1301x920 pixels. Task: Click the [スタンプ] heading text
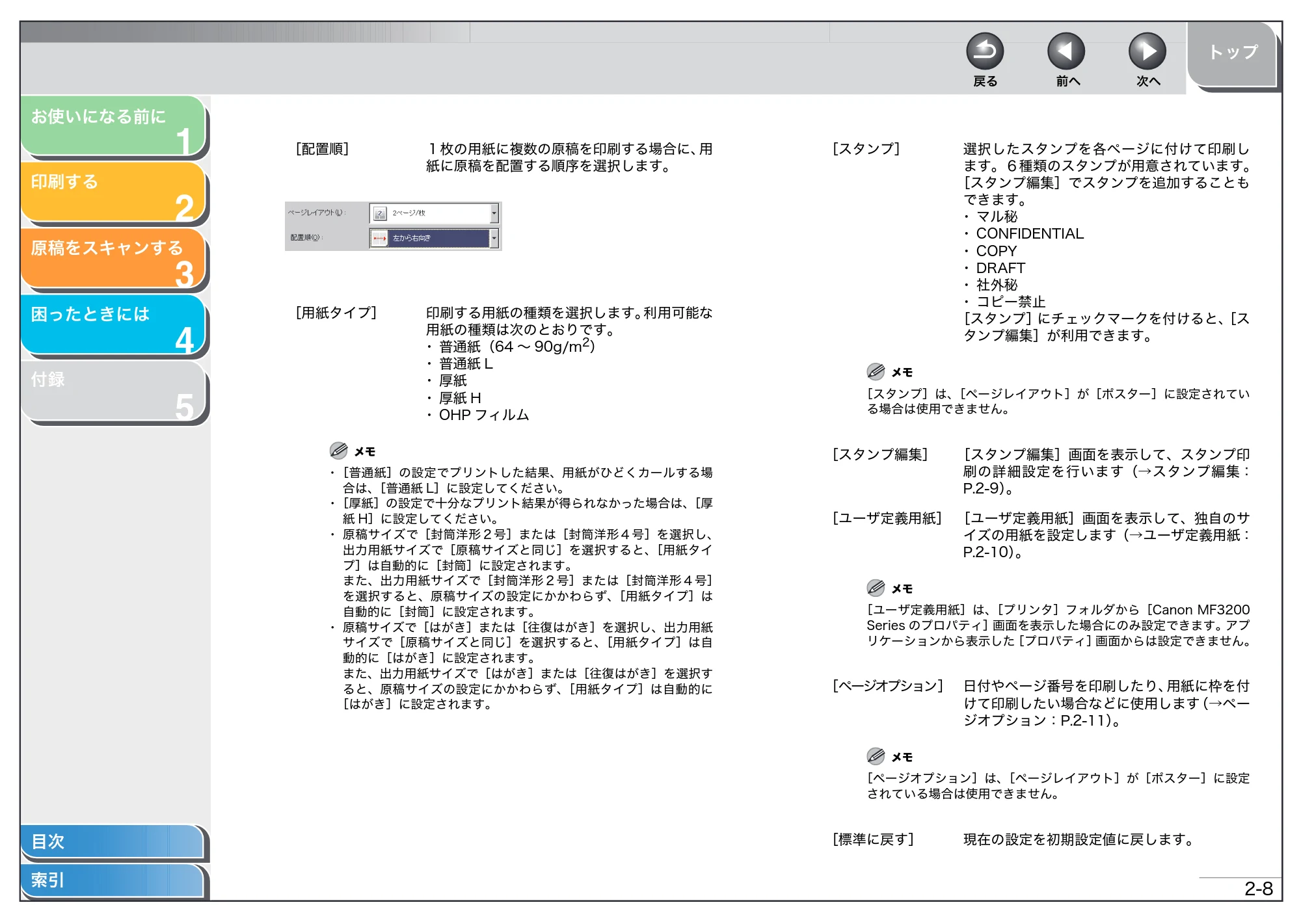866,149
